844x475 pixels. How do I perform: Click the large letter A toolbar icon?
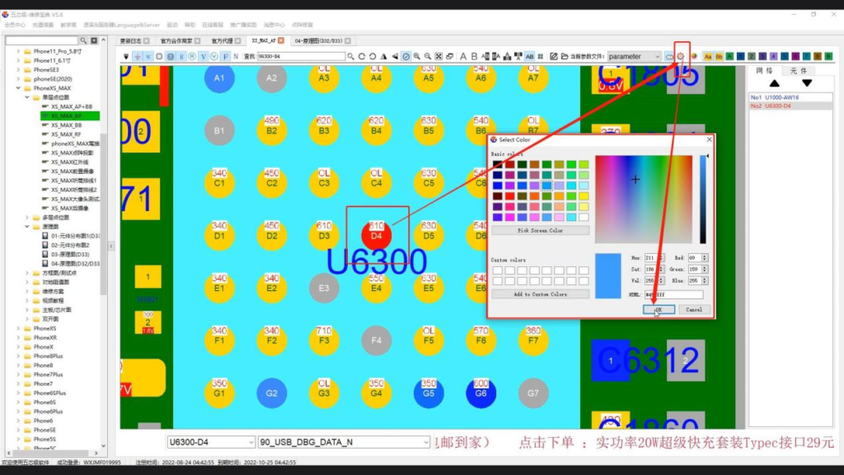(463, 56)
